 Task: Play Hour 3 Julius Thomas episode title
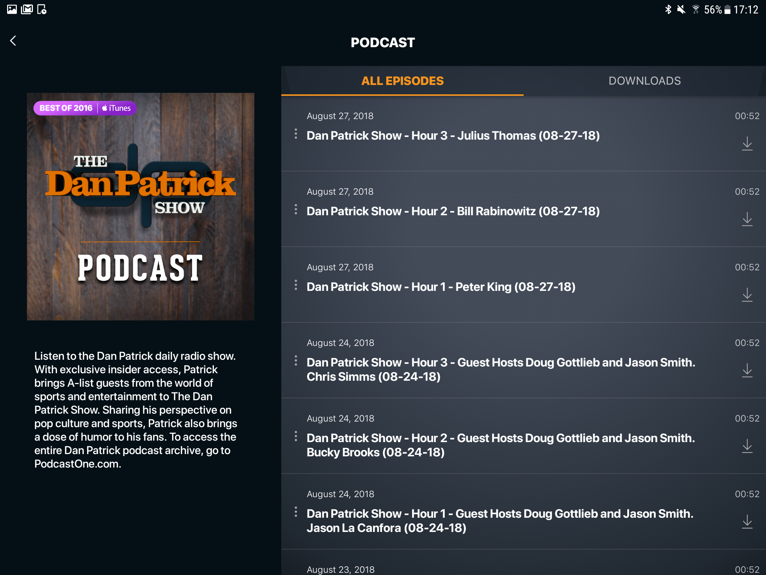click(x=453, y=136)
